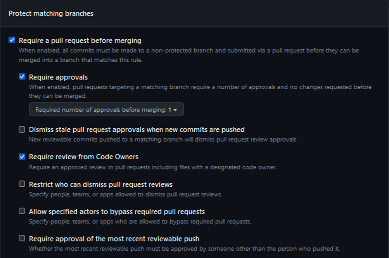Viewport: 389px width, 258px height.
Task: Select the "Dismiss stale pull request approvals" label
Action: (137, 130)
